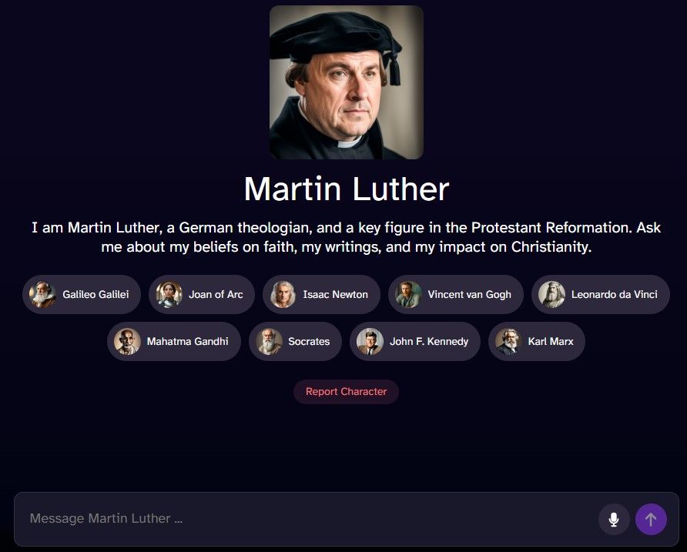
Task: Report this character
Action: (346, 392)
